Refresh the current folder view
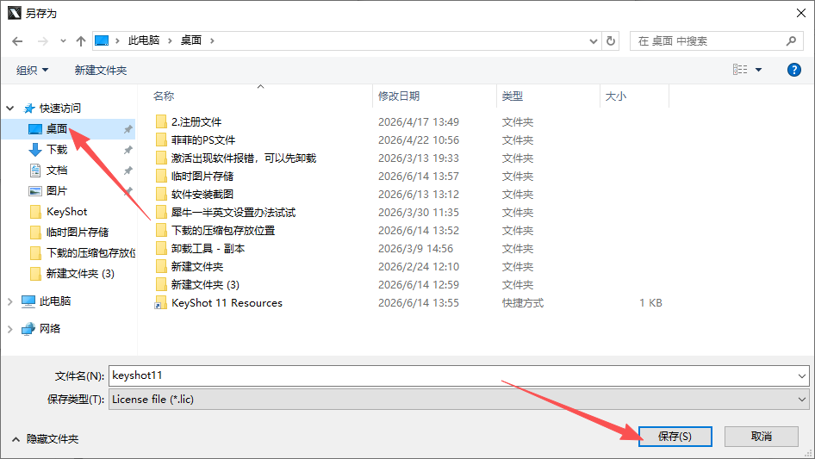 pos(611,41)
